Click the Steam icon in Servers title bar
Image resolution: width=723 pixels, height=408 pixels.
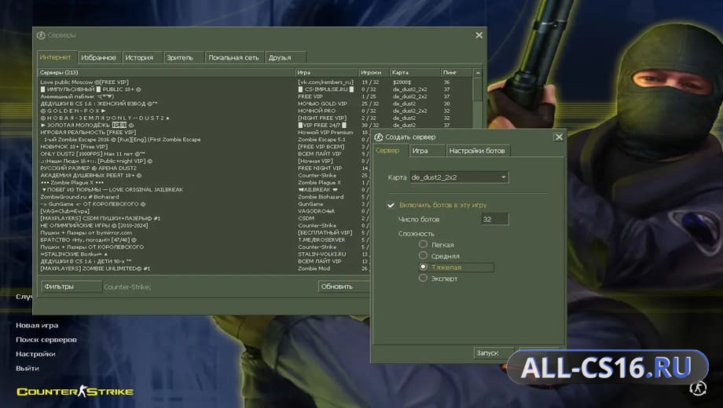click(41, 35)
